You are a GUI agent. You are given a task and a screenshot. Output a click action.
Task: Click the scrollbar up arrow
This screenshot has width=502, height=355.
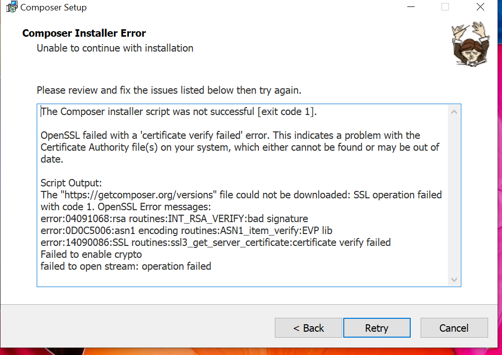(454, 112)
